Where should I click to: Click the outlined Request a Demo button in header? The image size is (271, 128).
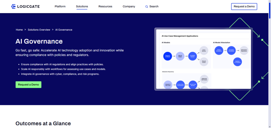pos(244,7)
